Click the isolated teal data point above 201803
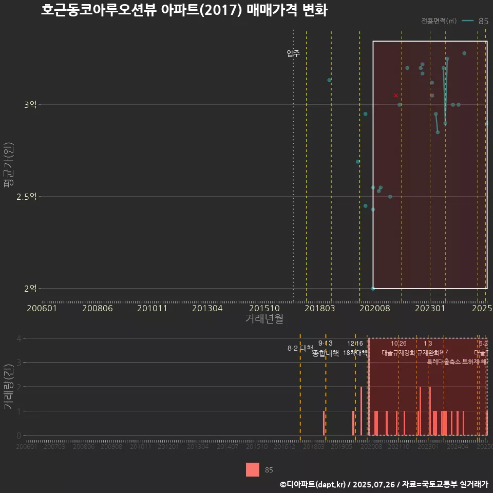The height and width of the screenshot is (493, 493). click(329, 80)
